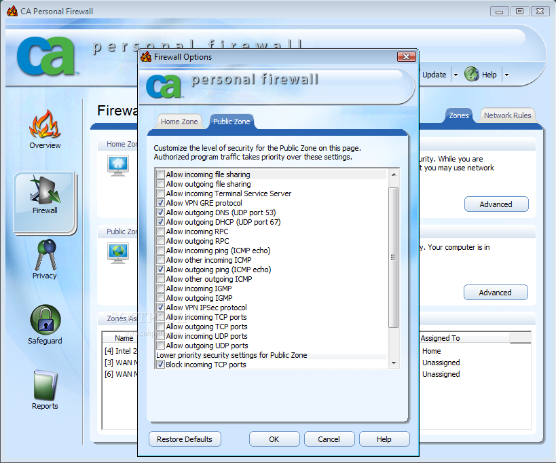Click the Home Zone computer icon in main window

[x=118, y=166]
